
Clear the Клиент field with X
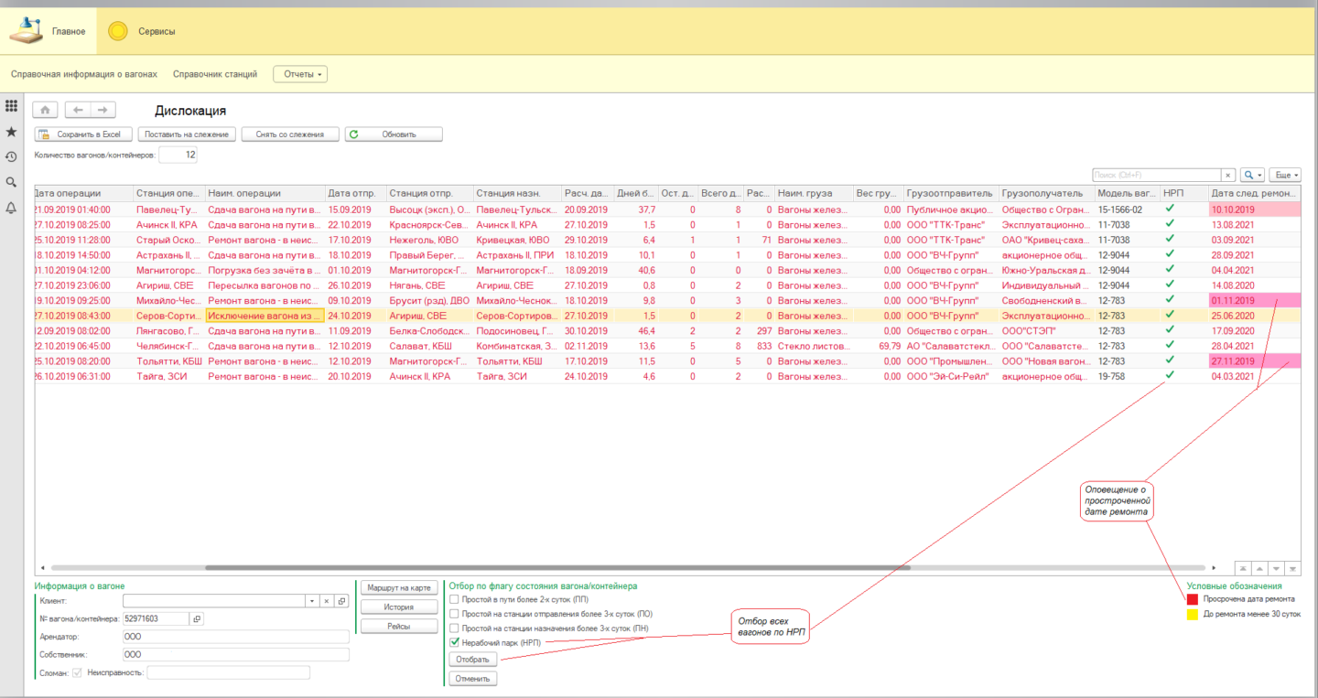pyautogui.click(x=326, y=601)
